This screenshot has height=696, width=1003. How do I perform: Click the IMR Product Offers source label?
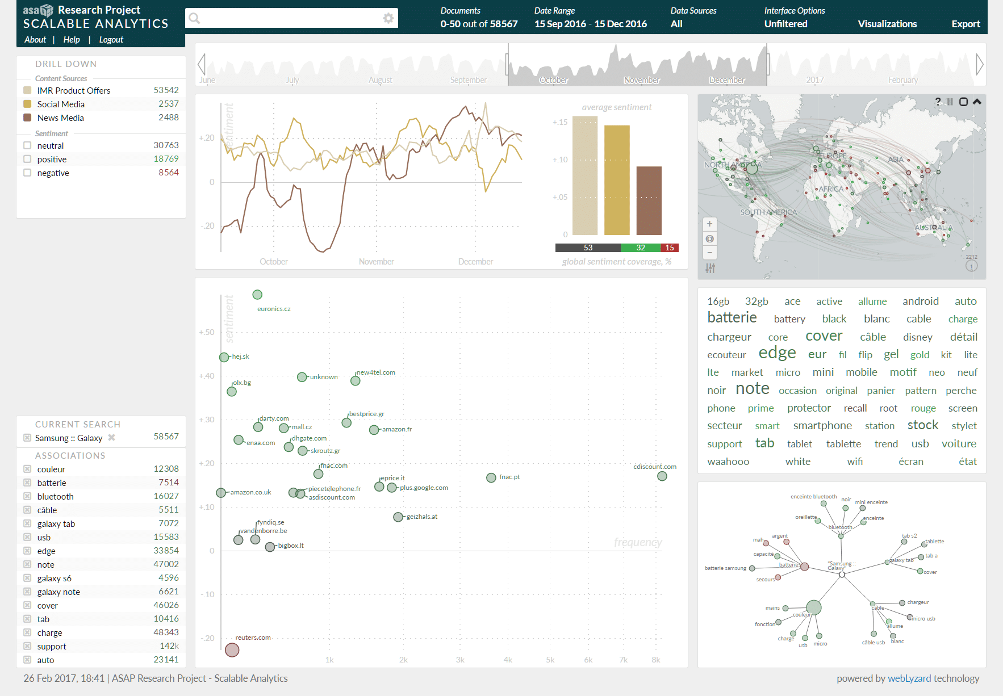(x=74, y=90)
